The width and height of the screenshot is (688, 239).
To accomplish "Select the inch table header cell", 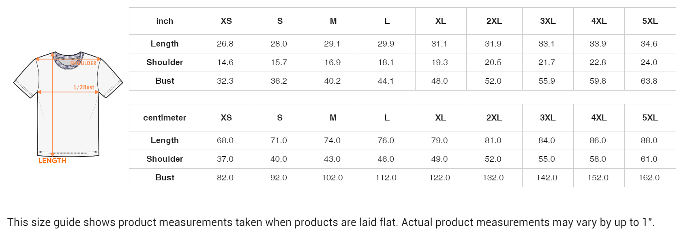I will tap(165, 21).
